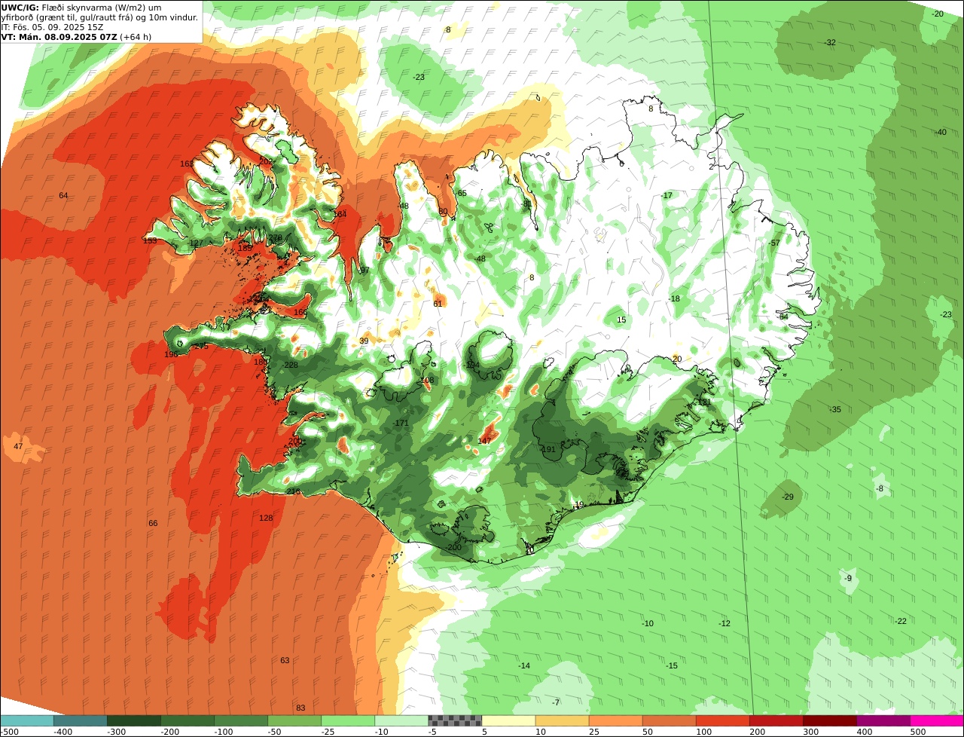The image size is (964, 737).
Task: Select the '-40' value on the map
Action: (x=941, y=133)
